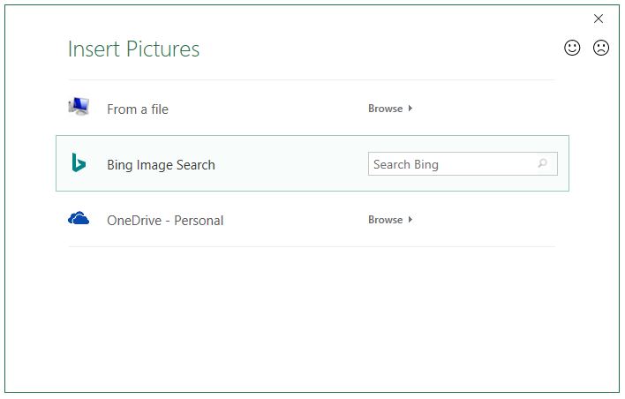Expand the arrow beside OneDrive Browse
Image resolution: width=625 pixels, height=399 pixels.
tap(410, 220)
